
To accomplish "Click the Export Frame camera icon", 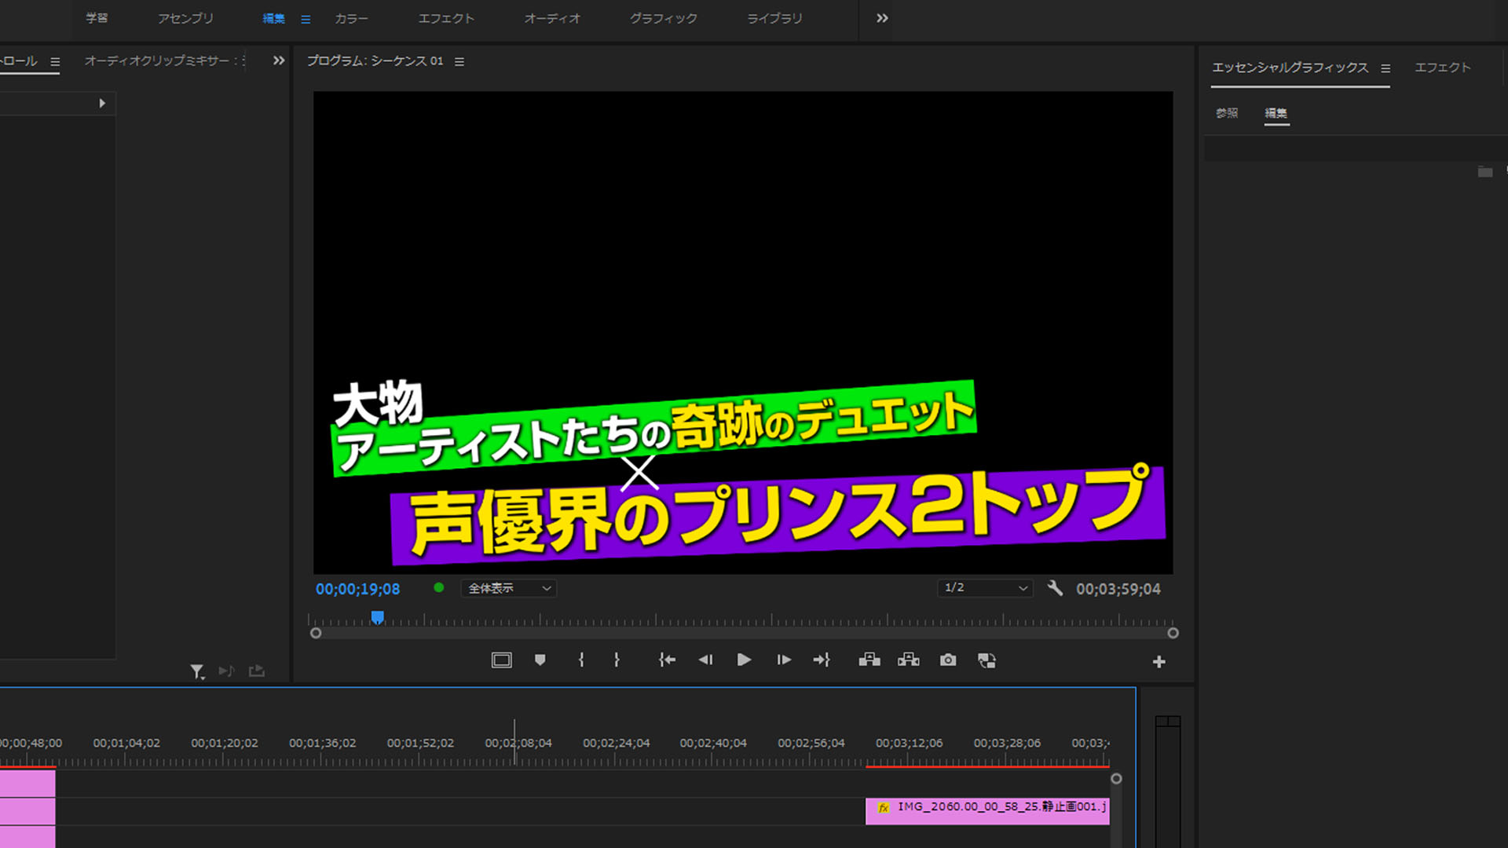I will pos(948,660).
